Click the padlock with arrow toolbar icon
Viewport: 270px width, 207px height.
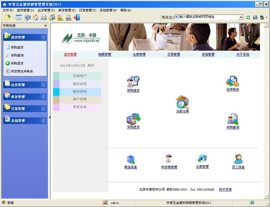[60, 18]
